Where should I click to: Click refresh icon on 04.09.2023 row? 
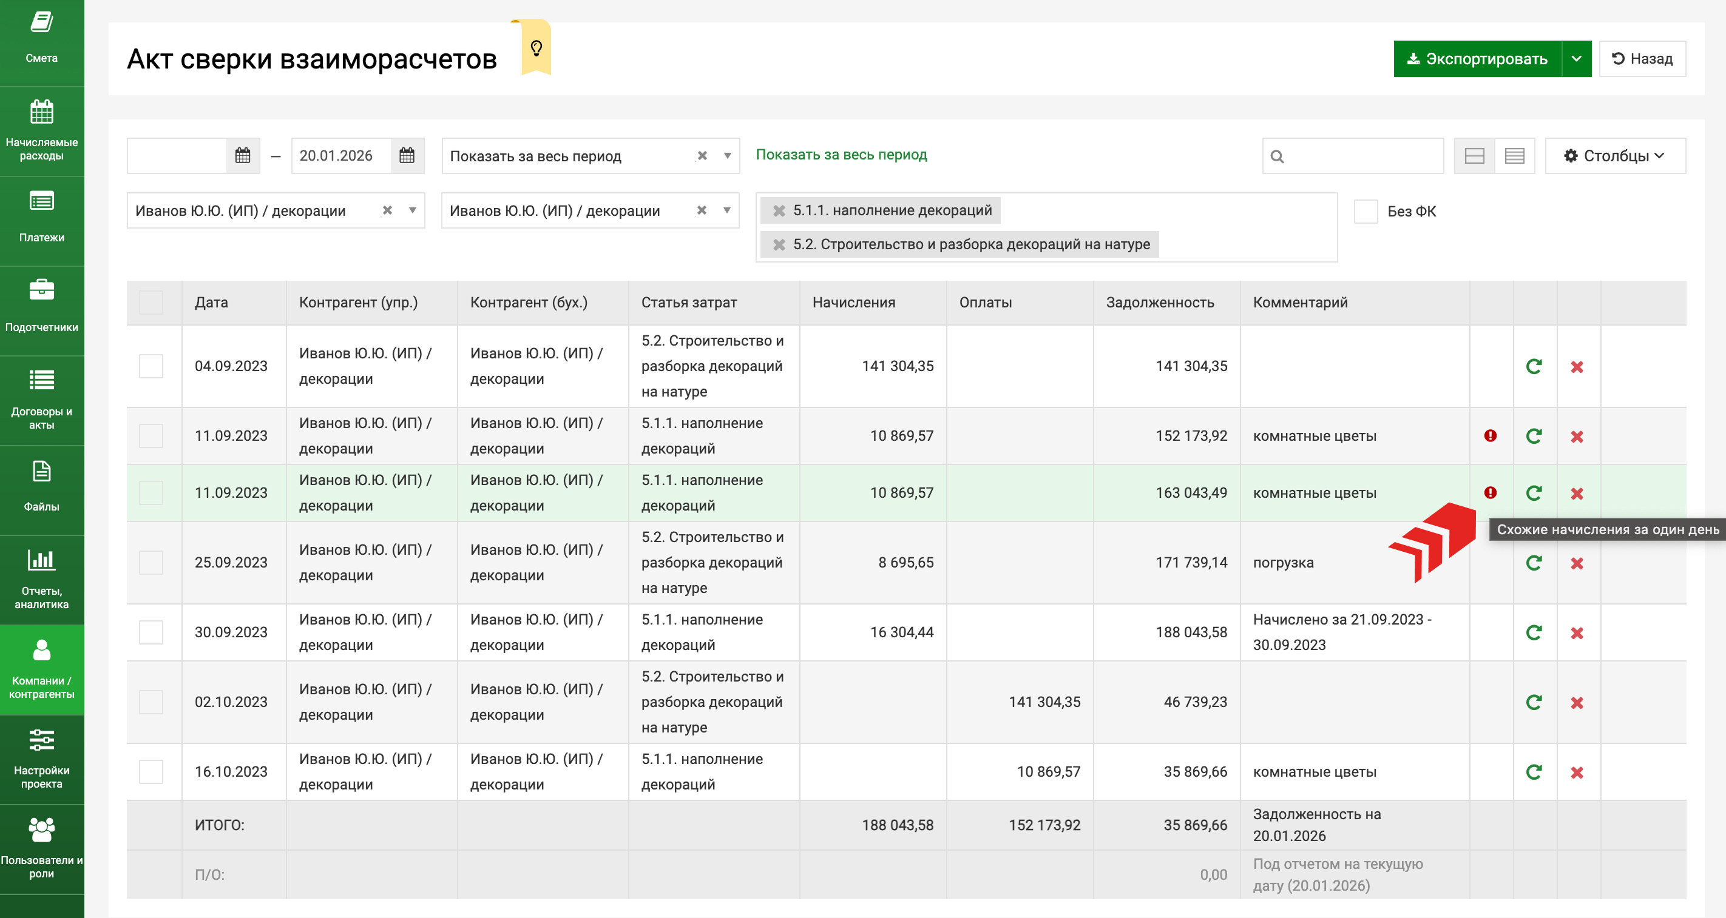click(1534, 367)
